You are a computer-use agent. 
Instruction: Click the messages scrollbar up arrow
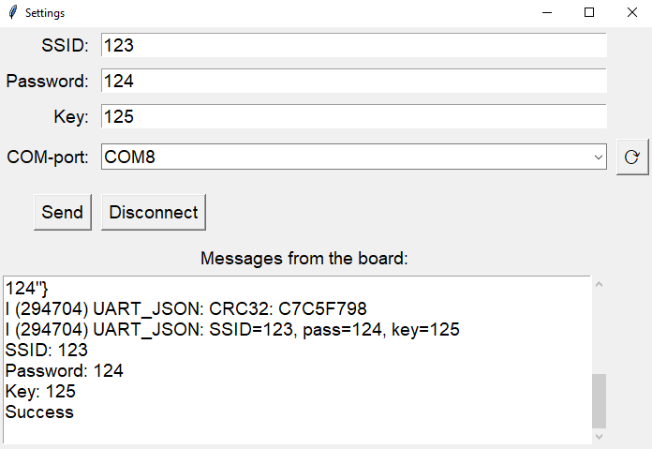pos(600,285)
